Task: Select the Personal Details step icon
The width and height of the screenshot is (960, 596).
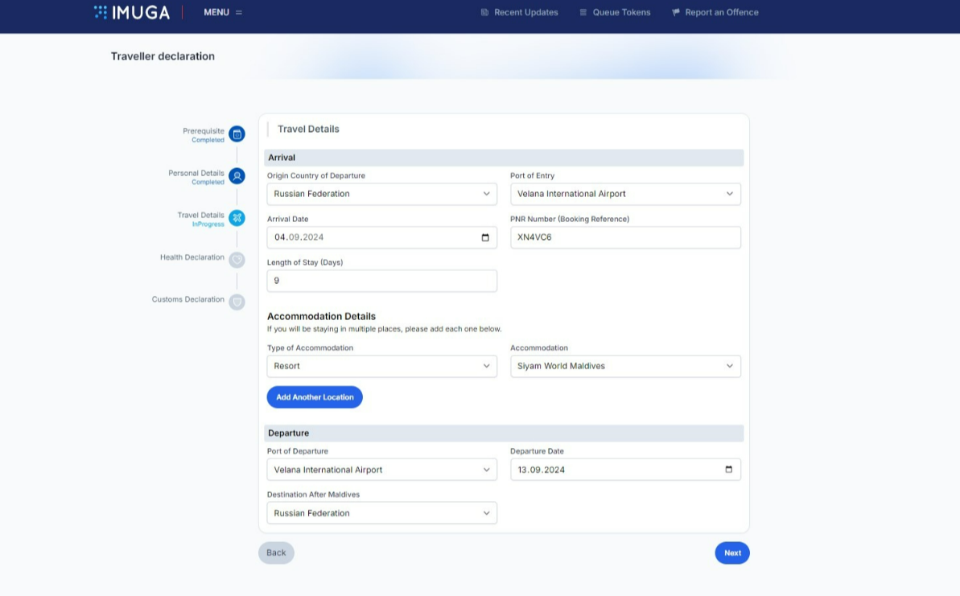Action: pos(237,176)
